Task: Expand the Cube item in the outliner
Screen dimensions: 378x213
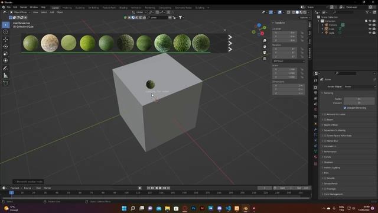Action: pos(322,29)
